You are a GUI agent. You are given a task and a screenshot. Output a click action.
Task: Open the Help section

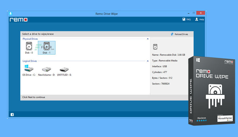200,19
